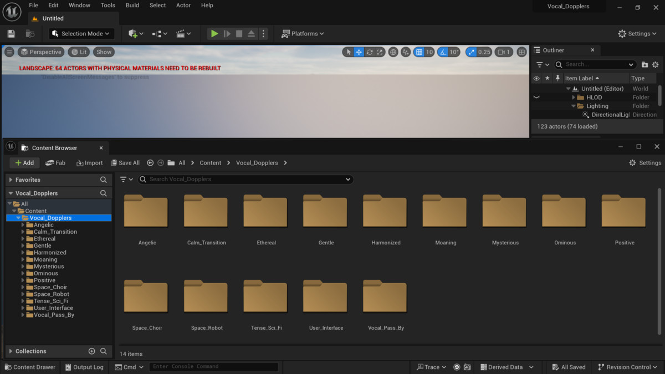665x374 pixels.
Task: Toggle scale snapping in the viewport
Action: (471, 52)
